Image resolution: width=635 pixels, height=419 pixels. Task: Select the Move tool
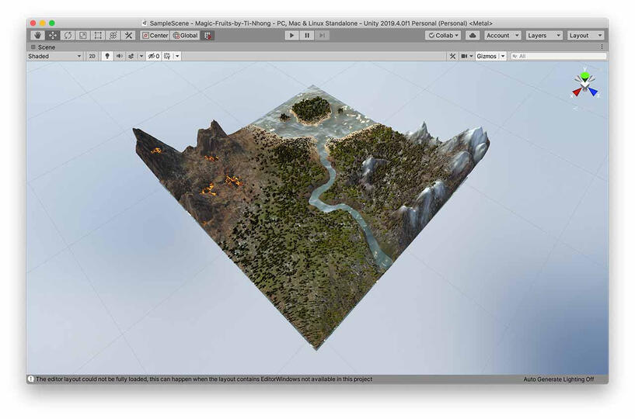[x=53, y=36]
